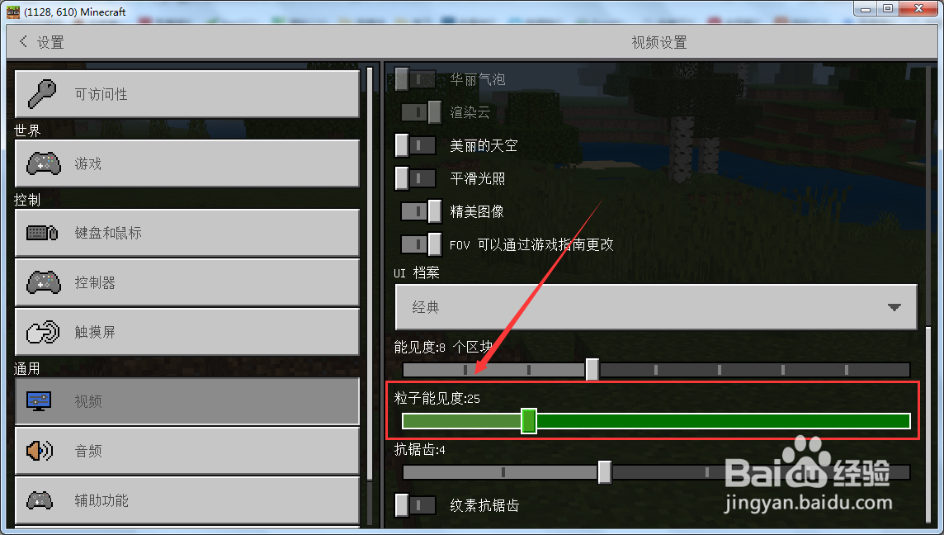Go back using the 设置 arrow

[x=23, y=41]
